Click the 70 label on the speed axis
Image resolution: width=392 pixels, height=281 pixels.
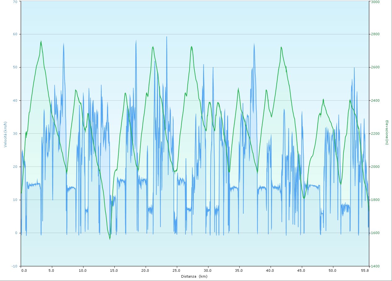(15, 2)
